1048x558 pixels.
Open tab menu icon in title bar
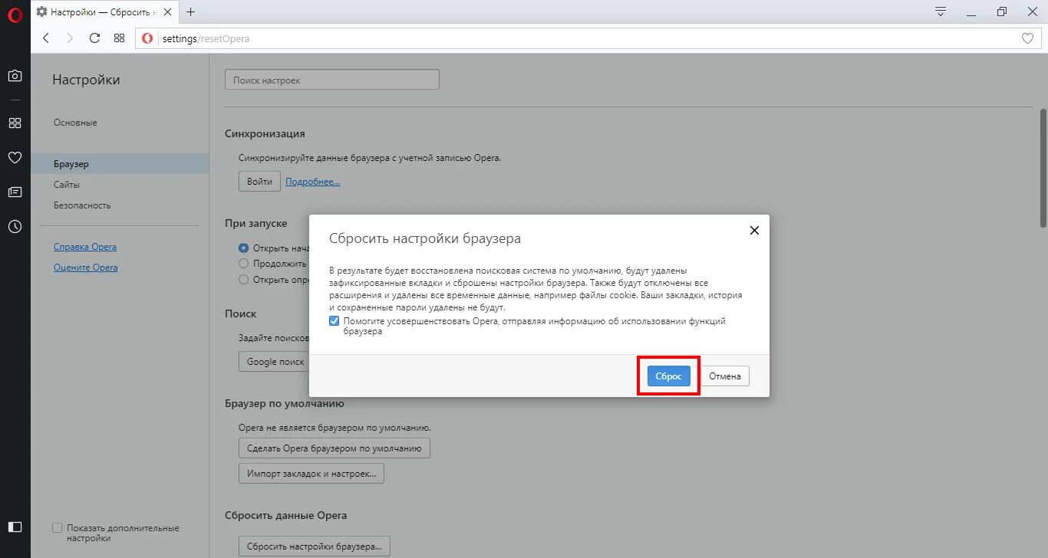pyautogui.click(x=941, y=11)
